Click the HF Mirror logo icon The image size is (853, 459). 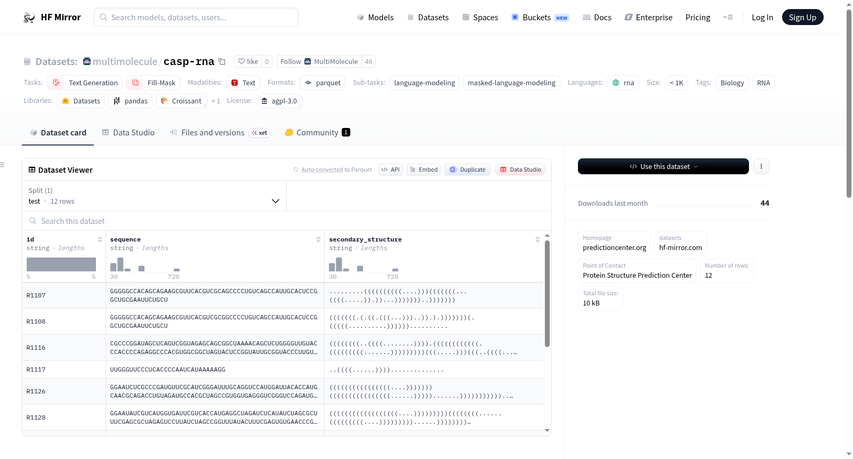coord(29,18)
